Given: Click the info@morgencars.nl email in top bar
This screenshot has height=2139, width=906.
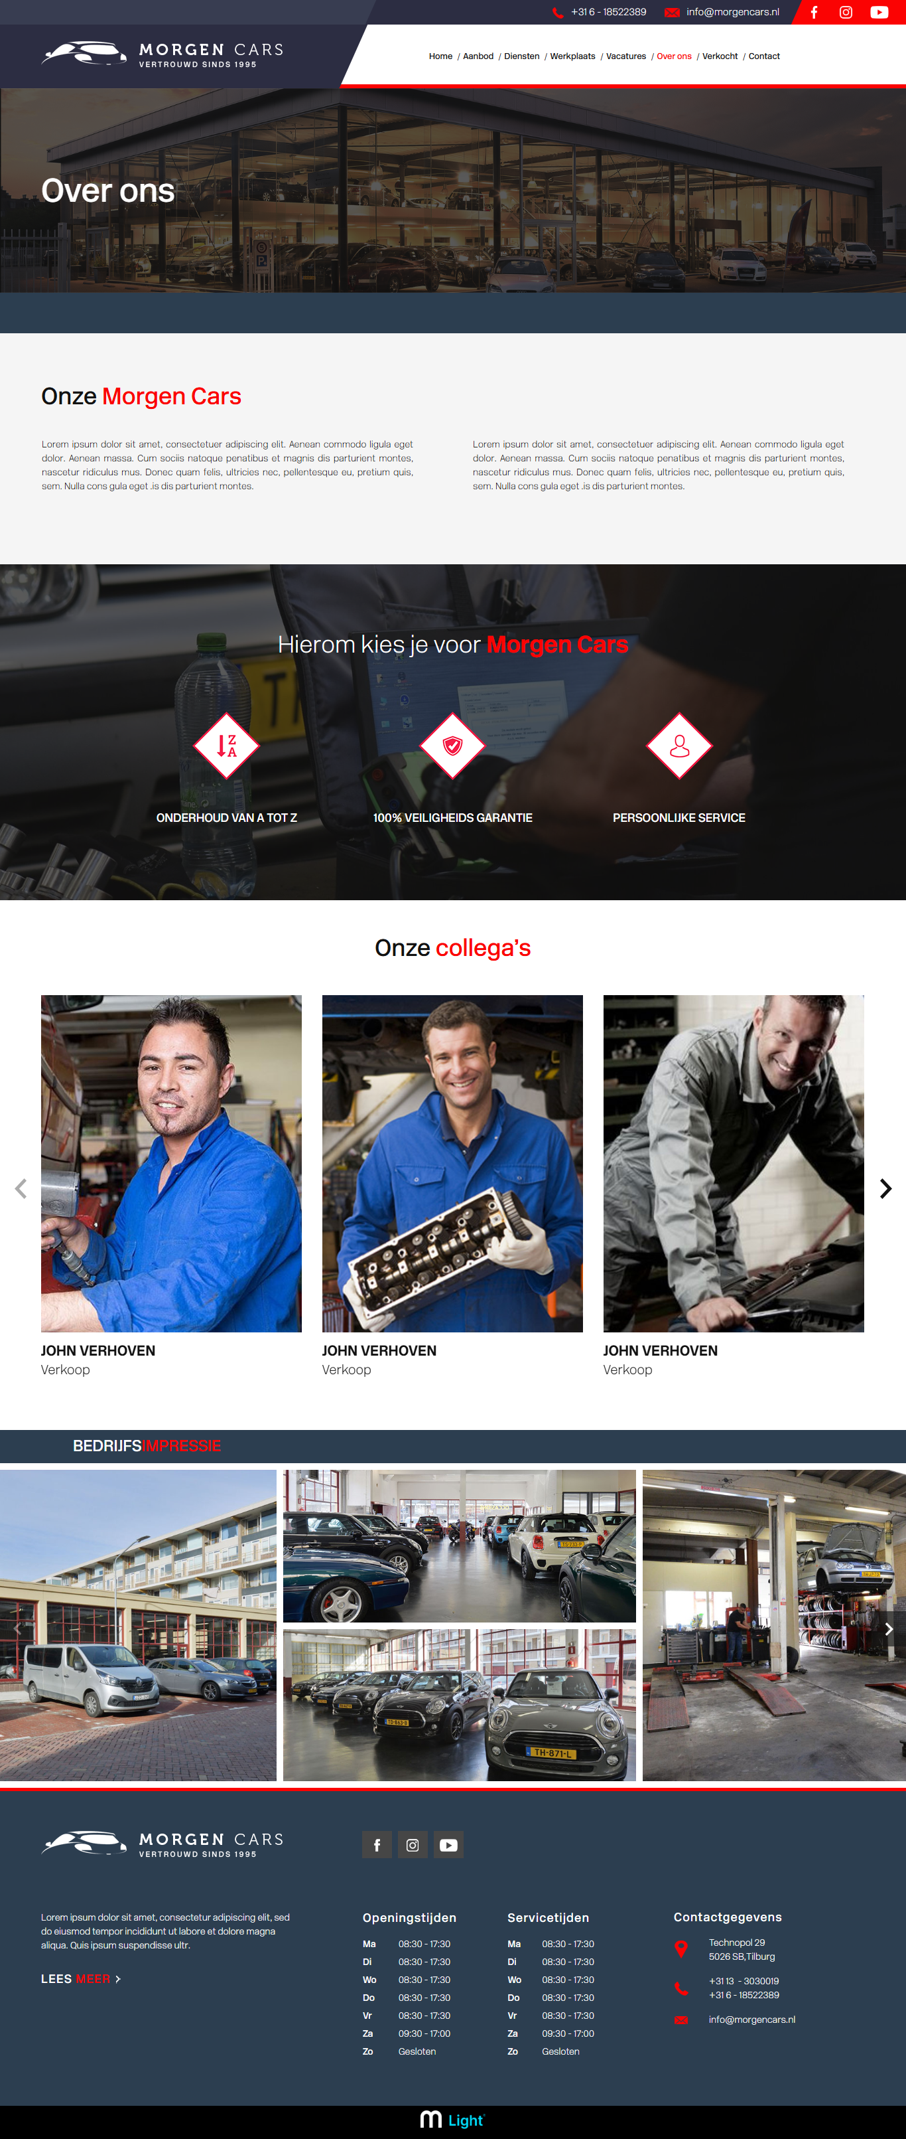Looking at the screenshot, I should pos(733,13).
